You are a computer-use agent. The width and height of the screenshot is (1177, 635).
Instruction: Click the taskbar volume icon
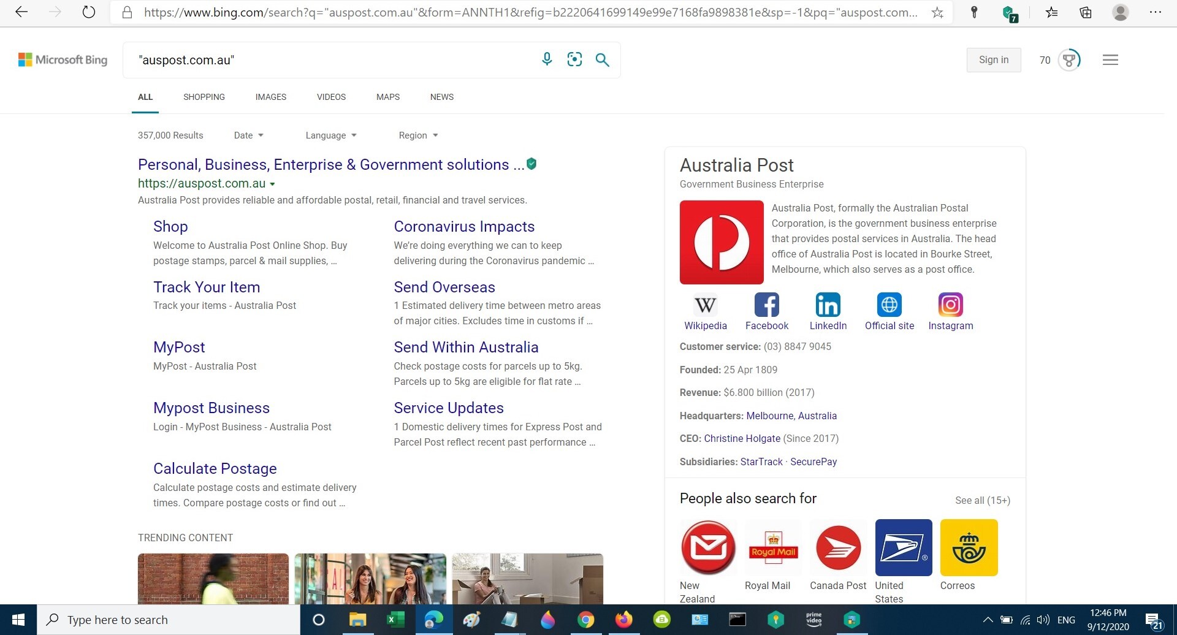tap(1043, 620)
